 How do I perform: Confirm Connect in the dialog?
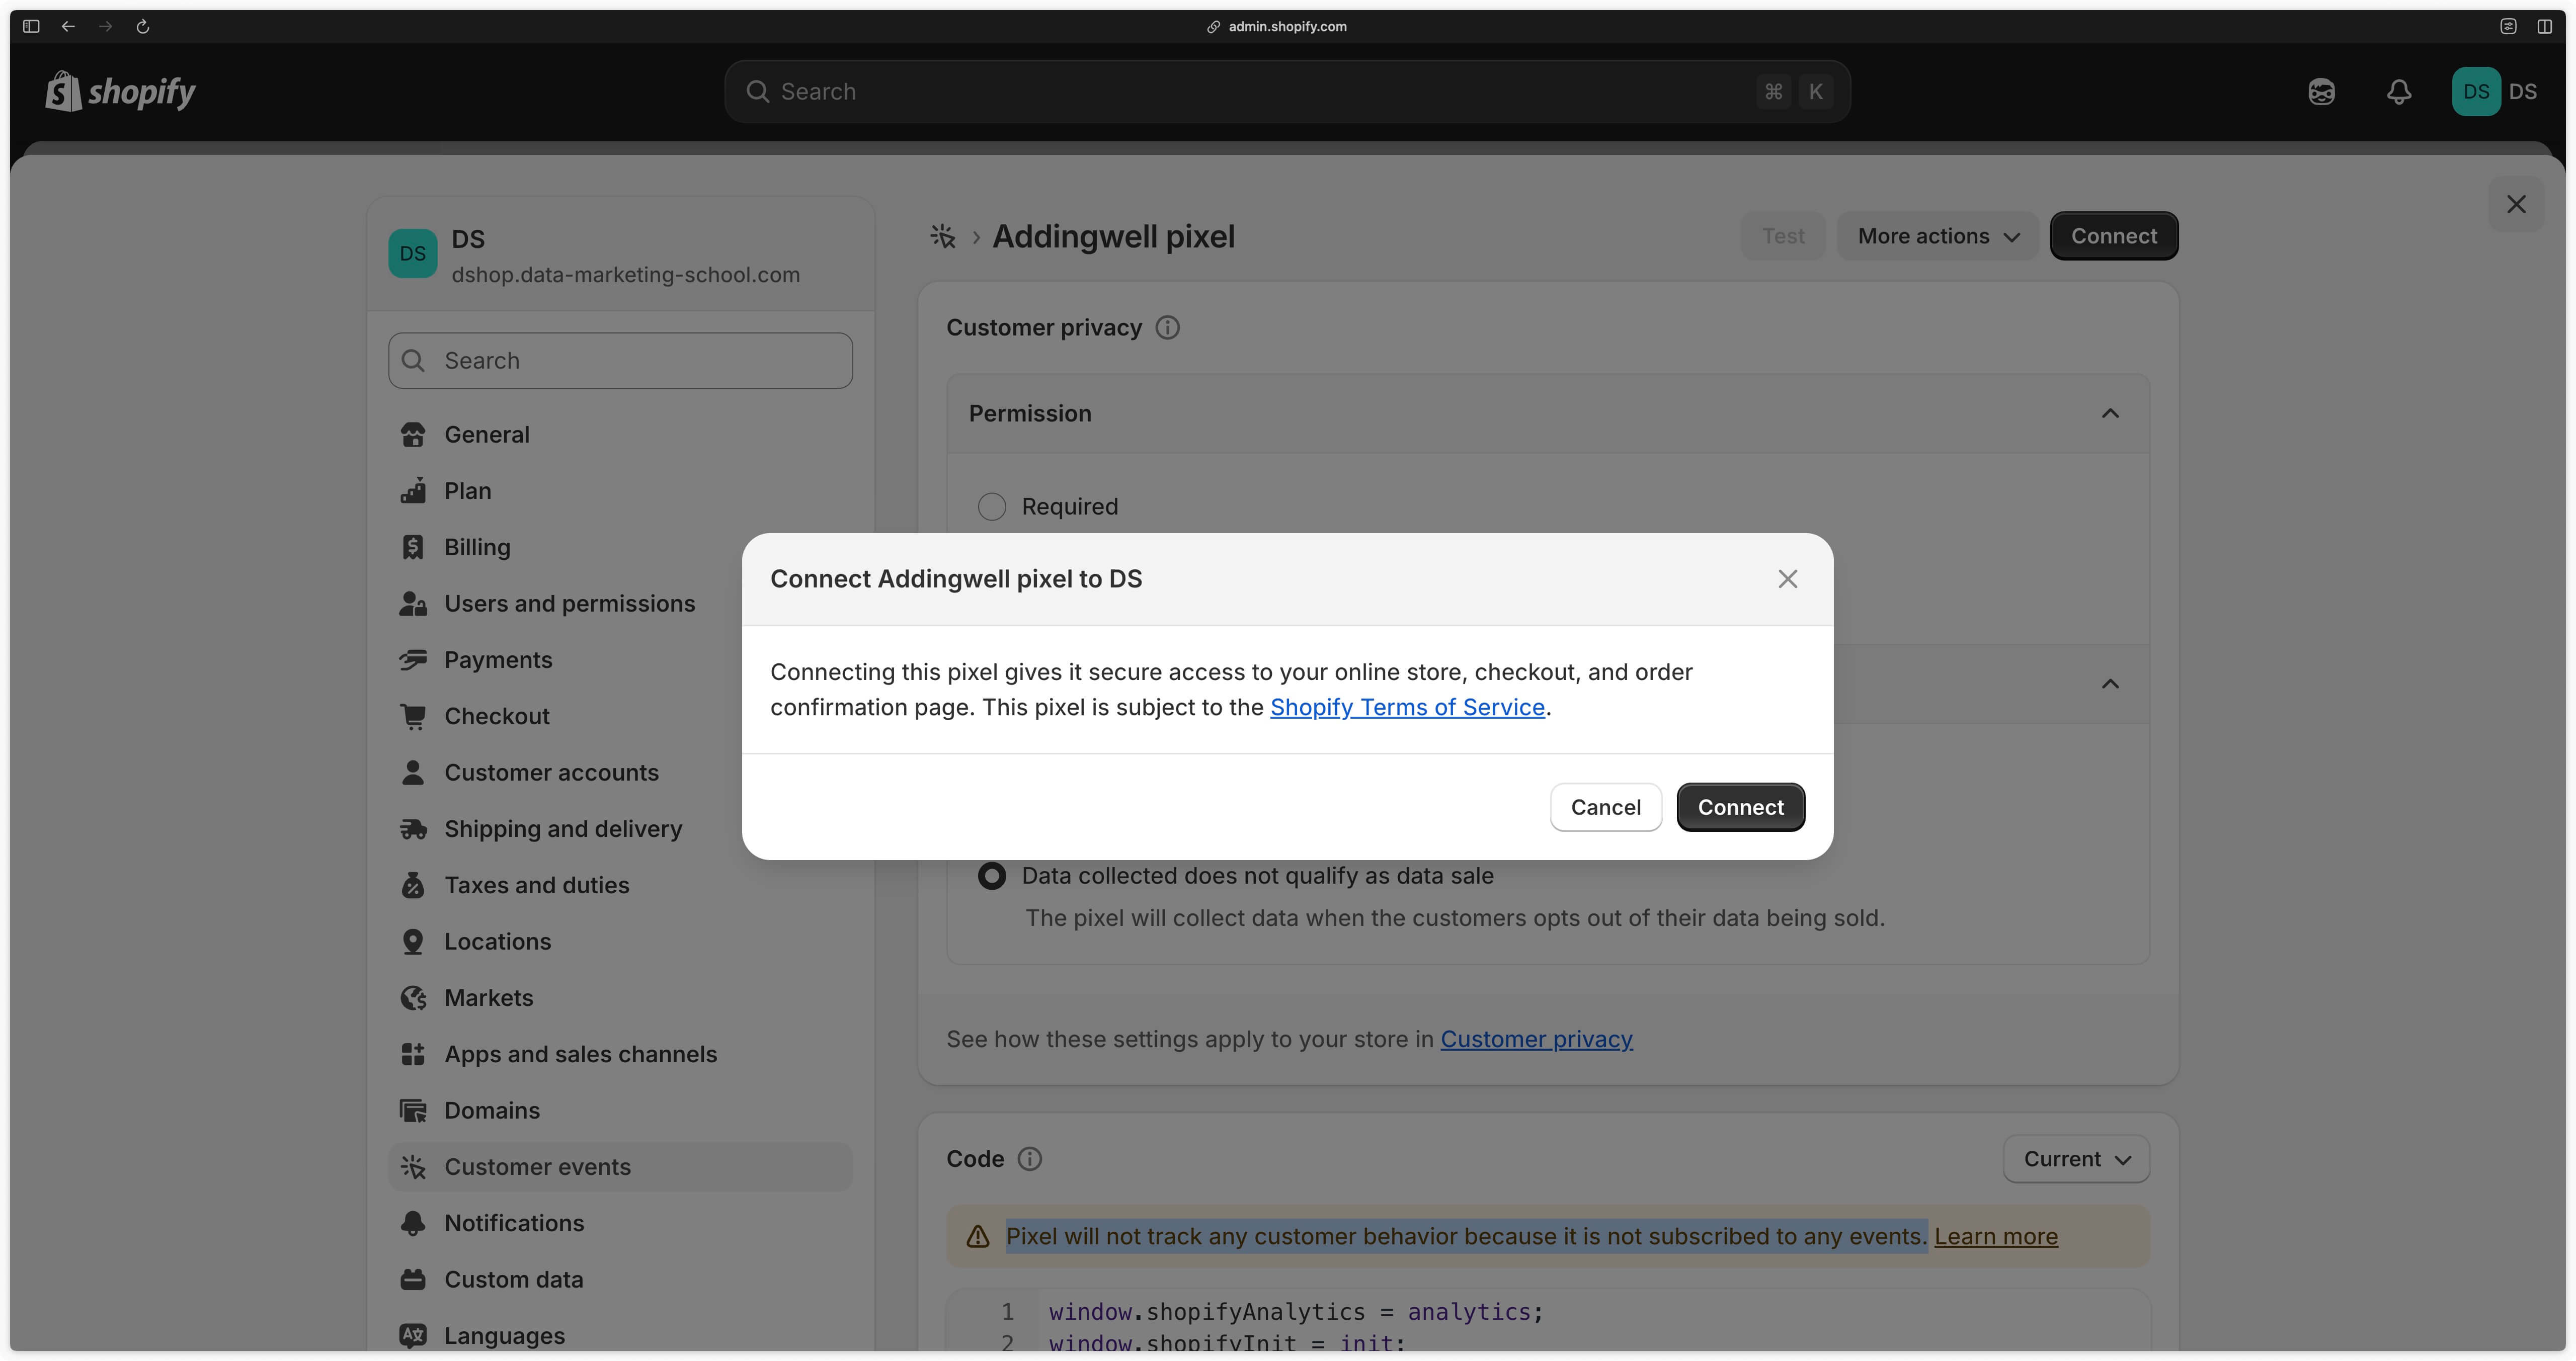1740,807
